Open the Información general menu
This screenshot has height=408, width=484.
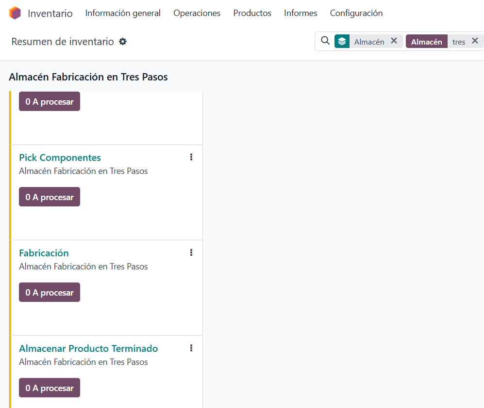pyautogui.click(x=123, y=13)
